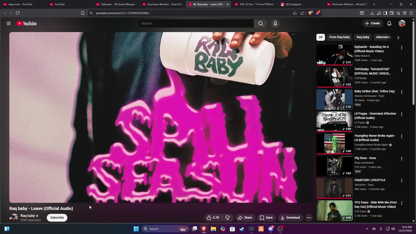Subscribe to the Raq baby channel
This screenshot has width=416, height=234.
coord(57,218)
